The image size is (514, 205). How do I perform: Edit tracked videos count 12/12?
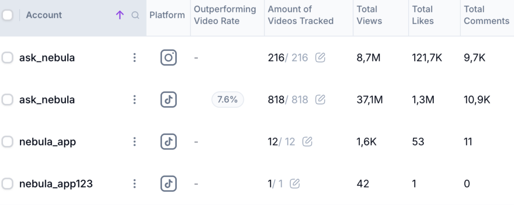307,142
